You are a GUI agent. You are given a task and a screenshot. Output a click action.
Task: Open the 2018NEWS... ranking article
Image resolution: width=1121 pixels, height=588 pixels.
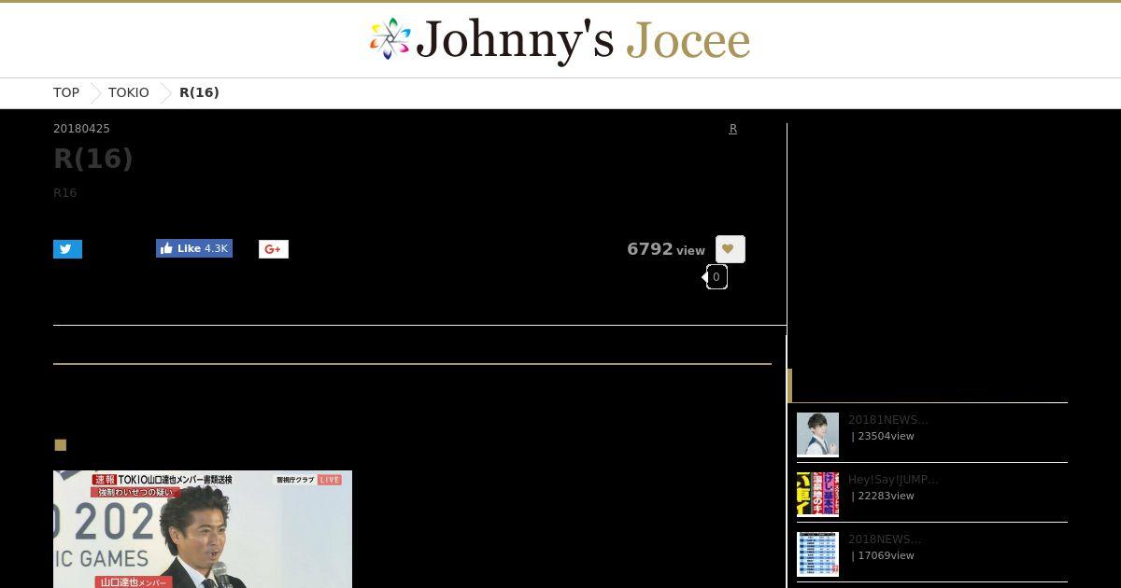point(885,539)
